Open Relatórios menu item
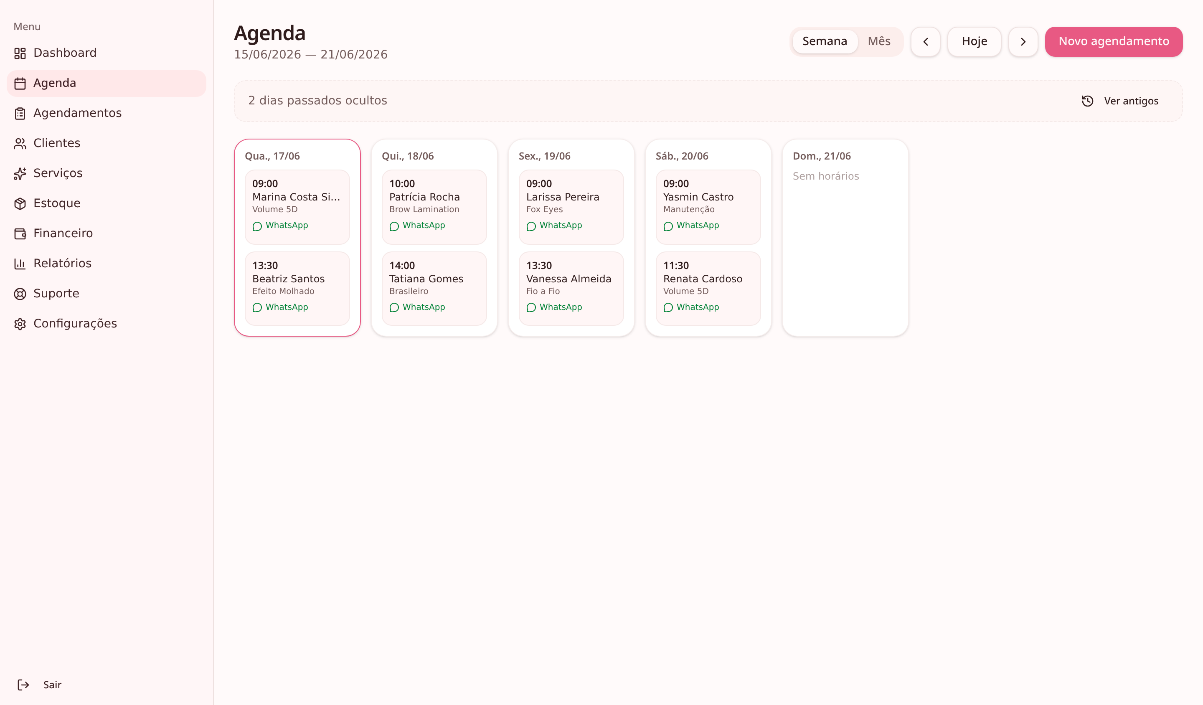Image resolution: width=1203 pixels, height=705 pixels. (x=107, y=264)
